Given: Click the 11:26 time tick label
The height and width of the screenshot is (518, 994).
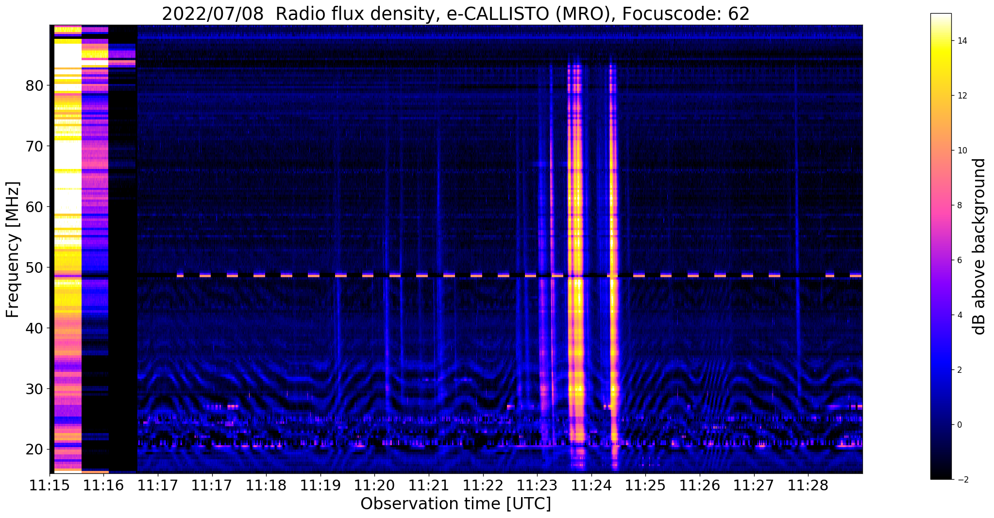Looking at the screenshot, I should pos(700,485).
